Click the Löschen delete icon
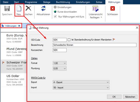 tap(28, 8)
